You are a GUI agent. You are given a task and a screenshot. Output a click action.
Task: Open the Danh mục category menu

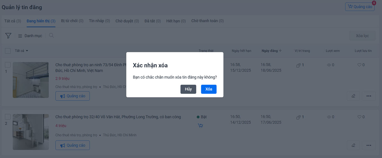(30, 36)
